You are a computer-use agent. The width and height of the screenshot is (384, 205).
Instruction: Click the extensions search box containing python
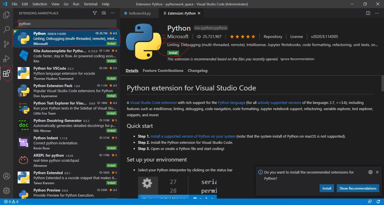click(x=67, y=24)
